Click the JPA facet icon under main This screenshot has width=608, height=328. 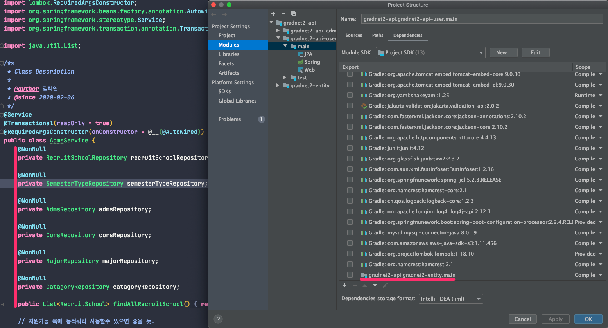300,54
